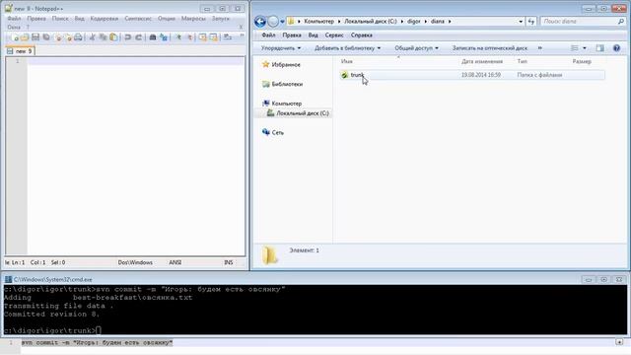Click the Synchronize vertical scrolling icon
631x355 pixels.
point(202,37)
